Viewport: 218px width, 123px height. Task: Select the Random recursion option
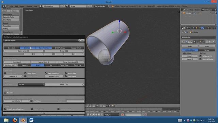[x=25, y=65]
